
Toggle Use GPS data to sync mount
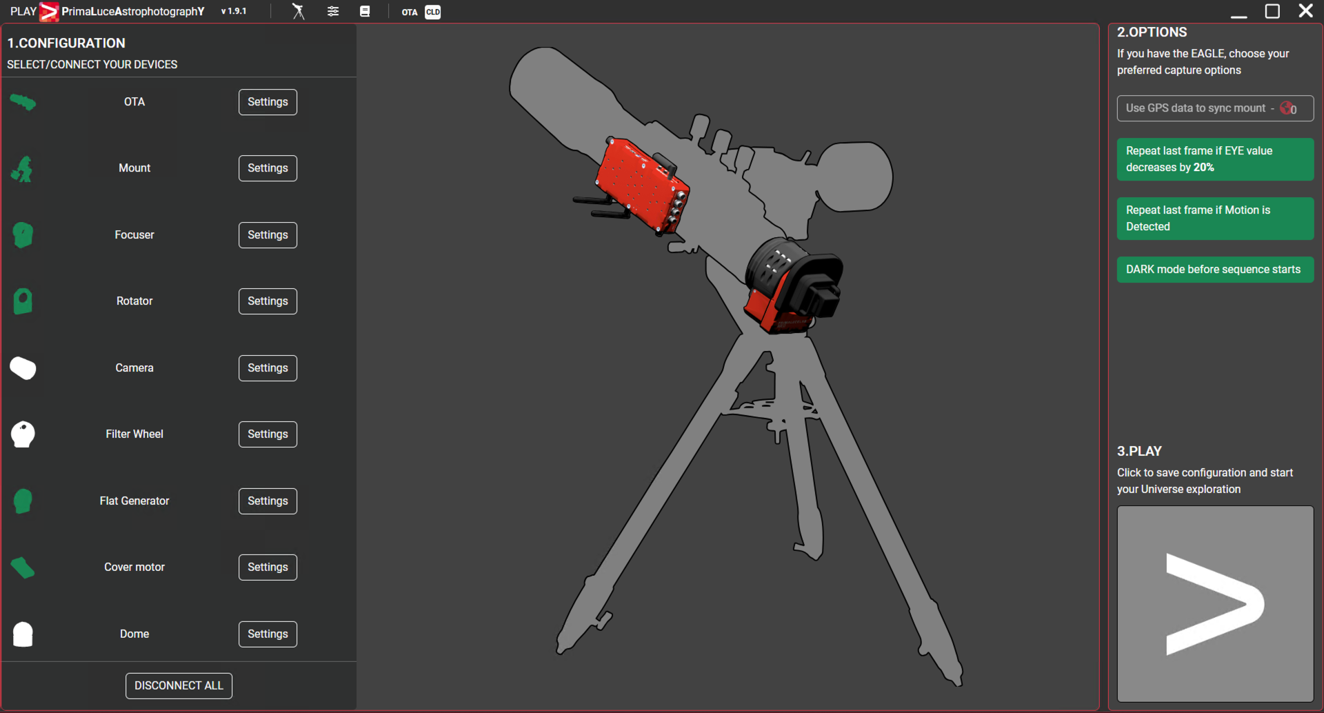pyautogui.click(x=1214, y=108)
